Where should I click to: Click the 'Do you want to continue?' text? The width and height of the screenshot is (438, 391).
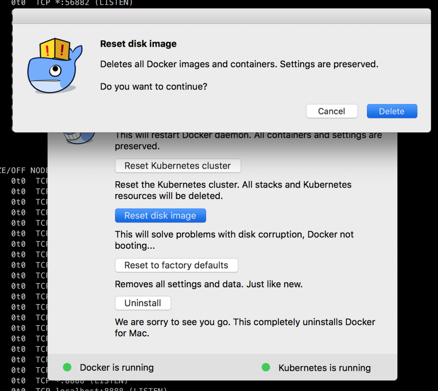coord(154,87)
